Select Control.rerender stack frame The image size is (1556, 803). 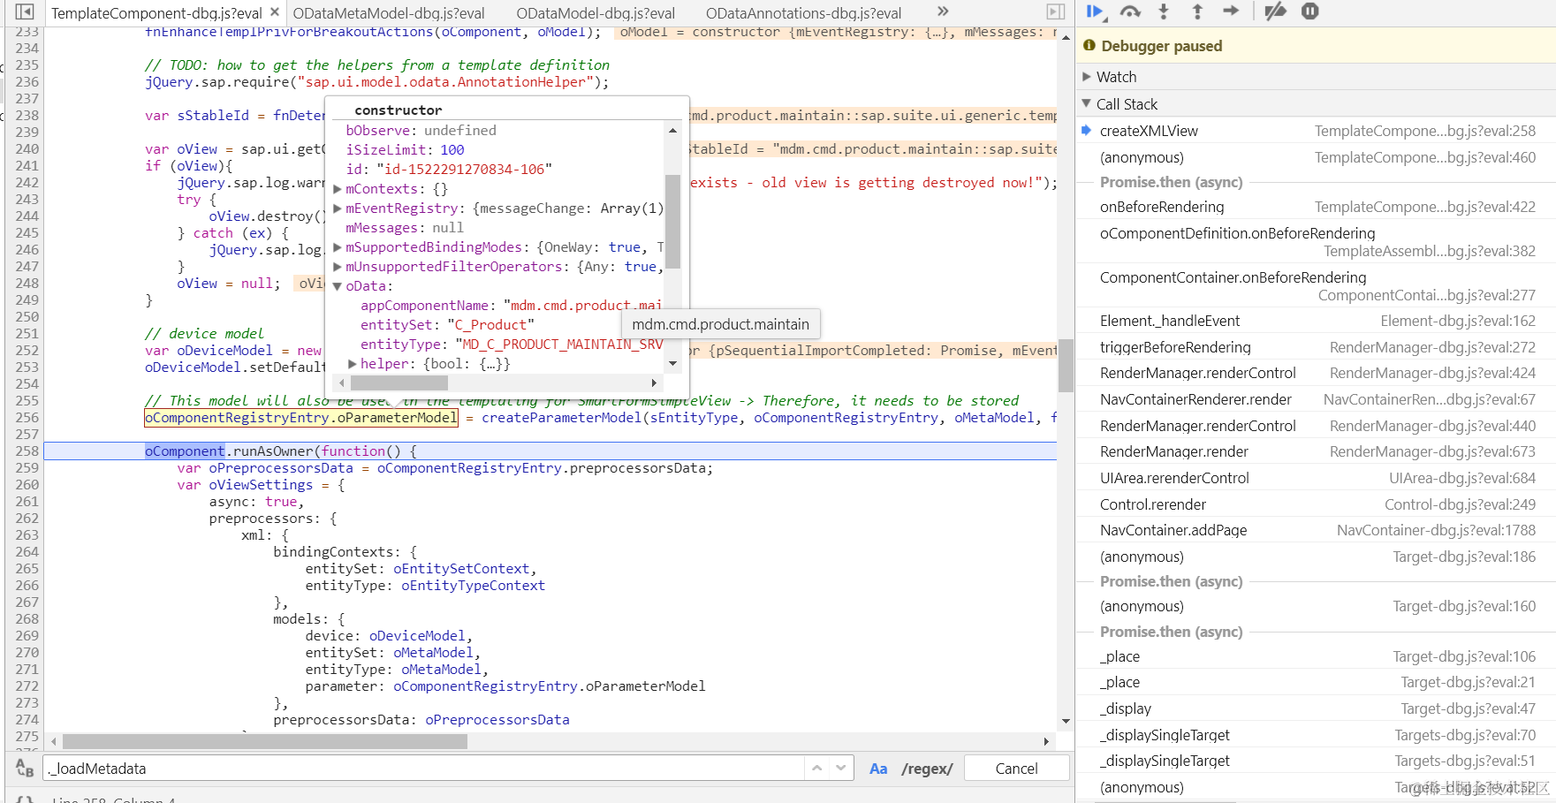[x=1317, y=504]
